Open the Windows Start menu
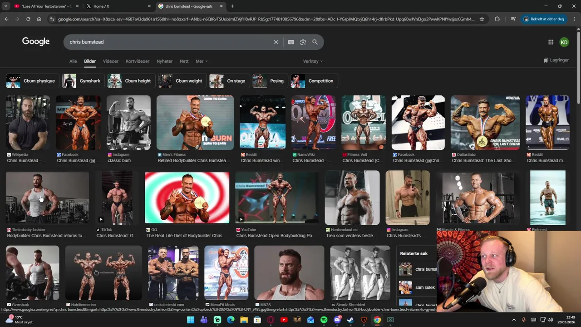 [191, 320]
